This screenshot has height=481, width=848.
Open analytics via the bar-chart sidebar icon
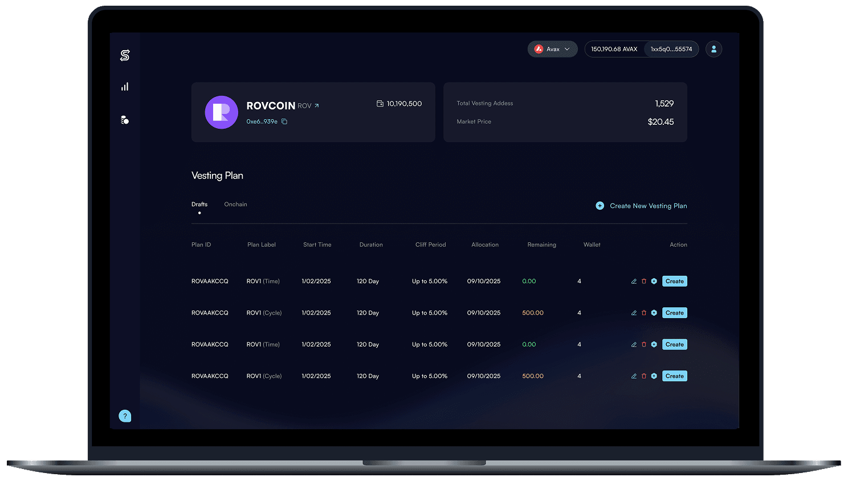[x=125, y=86]
